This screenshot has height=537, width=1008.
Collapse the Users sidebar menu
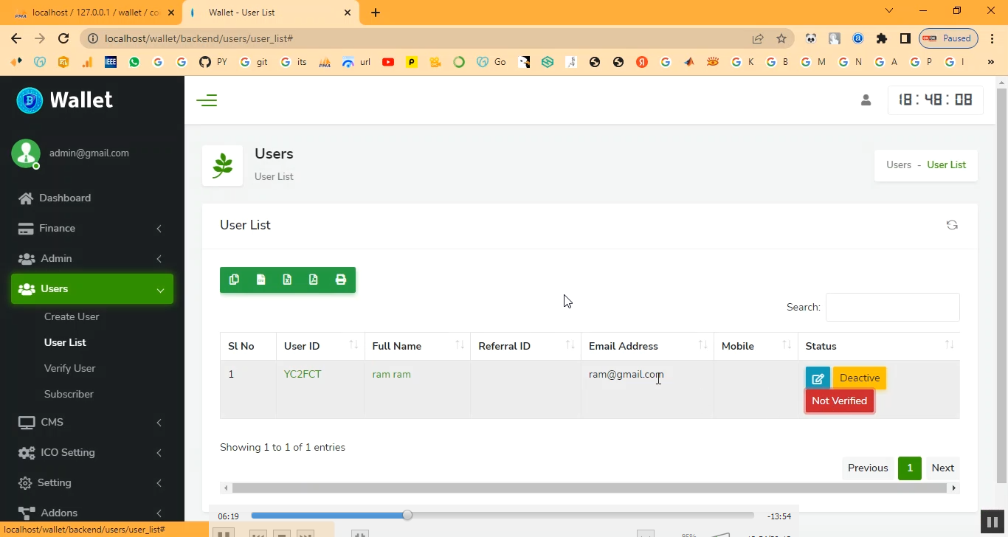coord(92,289)
